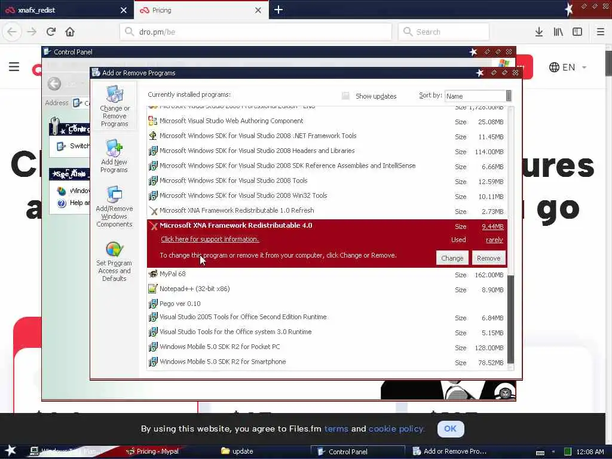Select SDK Reference Assemblies and IntelliSense entry
Image resolution: width=612 pixels, height=459 pixels.
pyautogui.click(x=327, y=166)
